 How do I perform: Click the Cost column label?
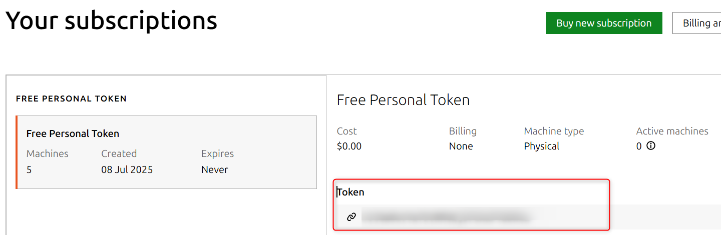tap(346, 131)
